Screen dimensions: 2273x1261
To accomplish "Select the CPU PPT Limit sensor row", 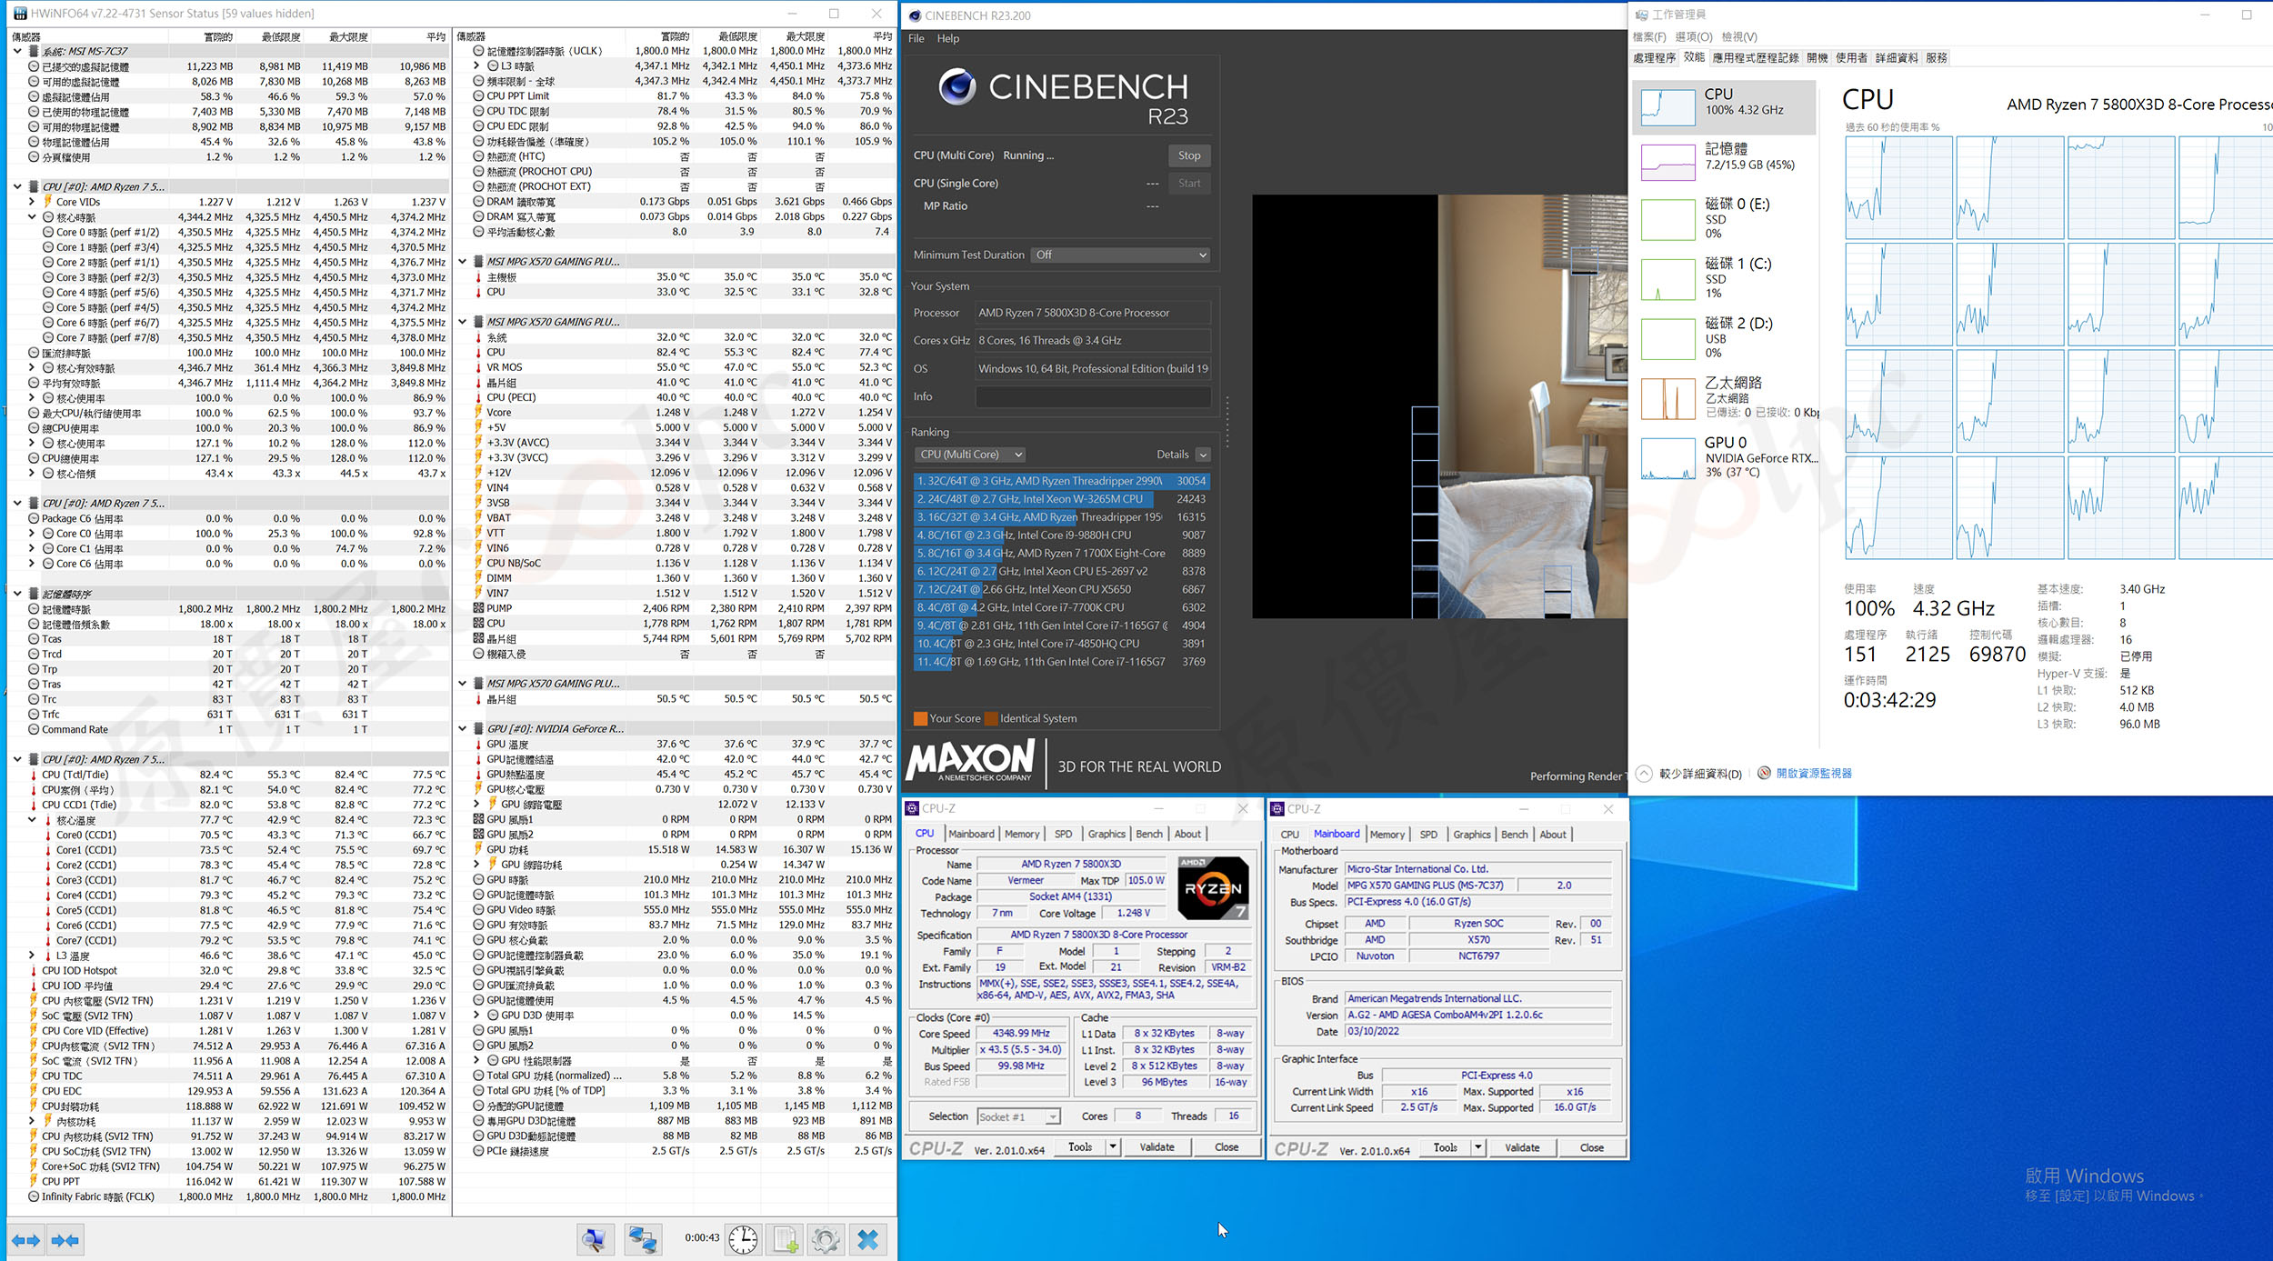I will (x=675, y=96).
